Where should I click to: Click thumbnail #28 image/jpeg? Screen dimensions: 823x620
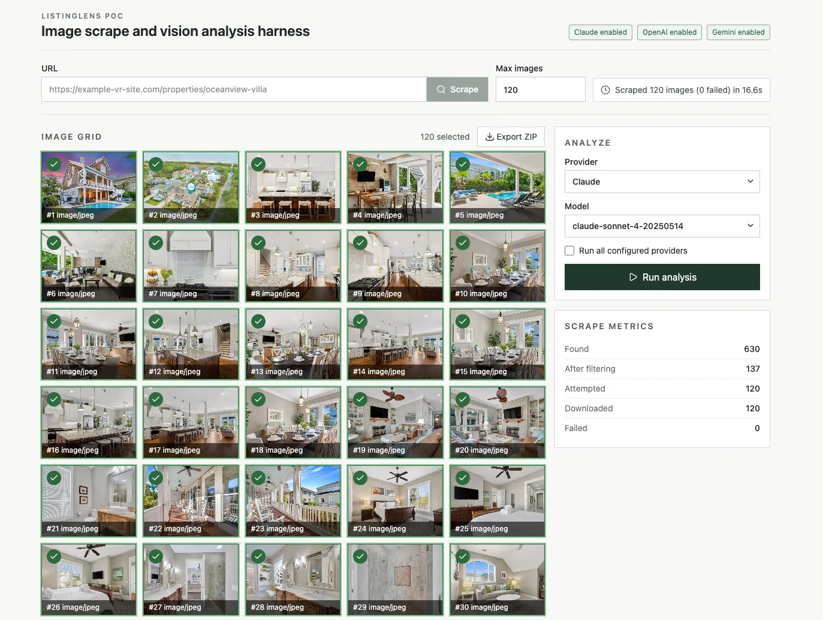(293, 579)
